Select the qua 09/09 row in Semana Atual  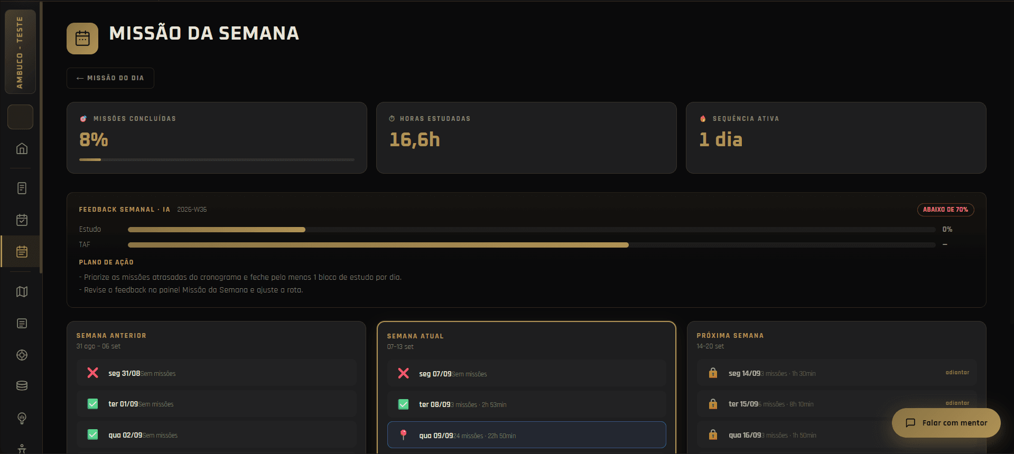click(x=526, y=435)
